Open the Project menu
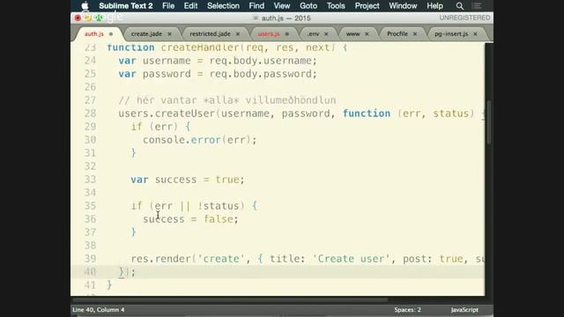The width and height of the screenshot is (564, 317). [x=367, y=6]
